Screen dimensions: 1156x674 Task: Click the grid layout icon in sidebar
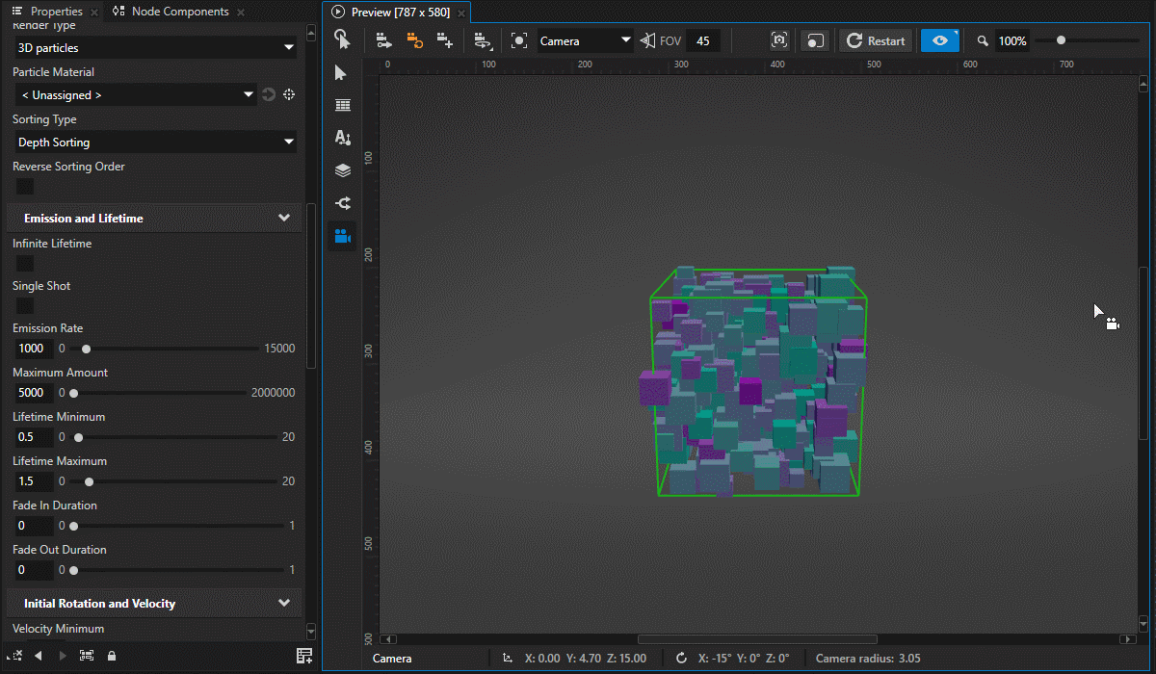(x=342, y=106)
